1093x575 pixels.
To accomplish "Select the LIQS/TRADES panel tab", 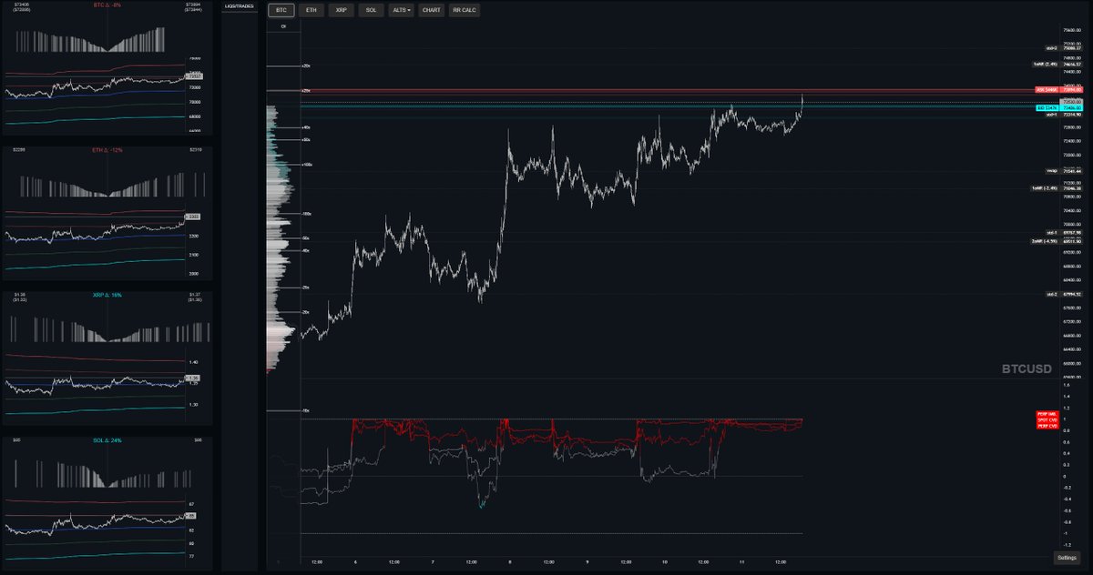I will tap(240, 6).
